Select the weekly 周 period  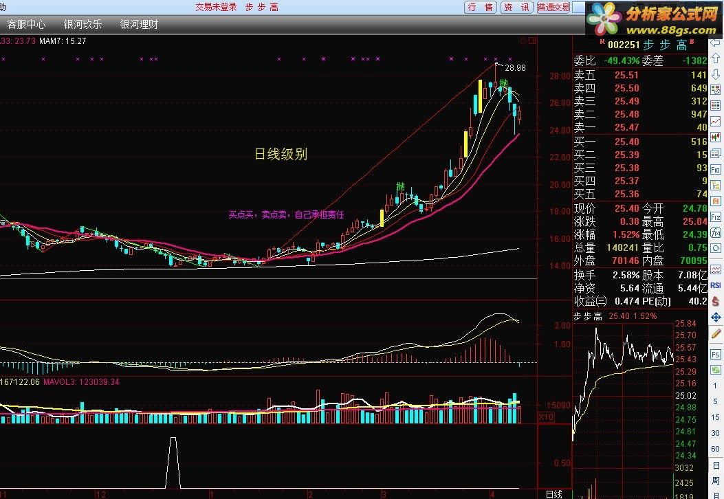(x=715, y=480)
